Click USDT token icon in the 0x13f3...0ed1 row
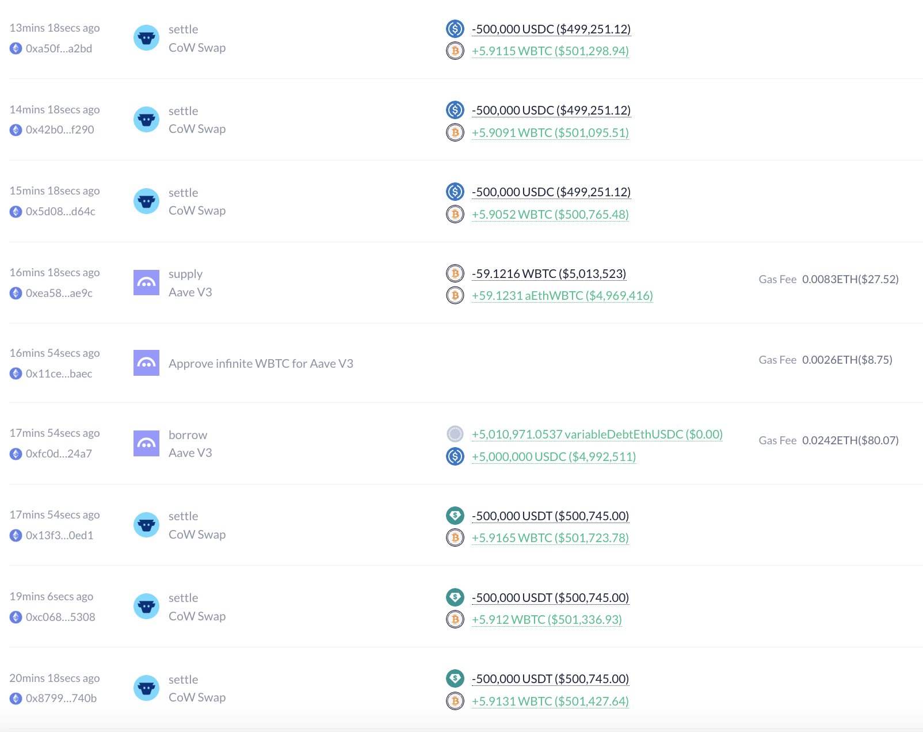The height and width of the screenshot is (732, 923). click(x=455, y=515)
